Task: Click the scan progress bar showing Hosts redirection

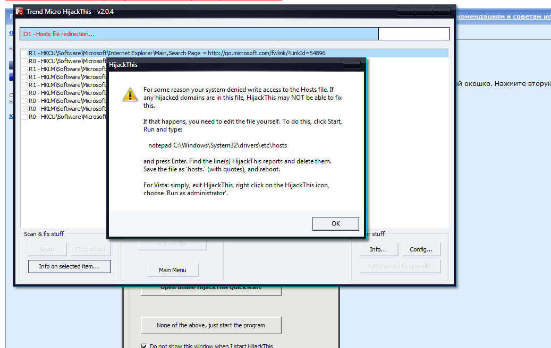Action: pyautogui.click(x=199, y=34)
